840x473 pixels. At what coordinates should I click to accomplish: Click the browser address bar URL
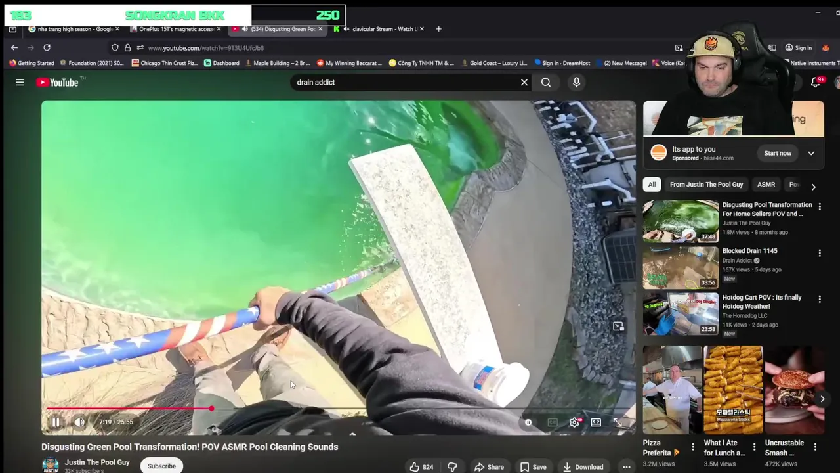[x=206, y=48]
